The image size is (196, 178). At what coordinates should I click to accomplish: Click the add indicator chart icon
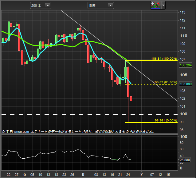coord(156,5)
